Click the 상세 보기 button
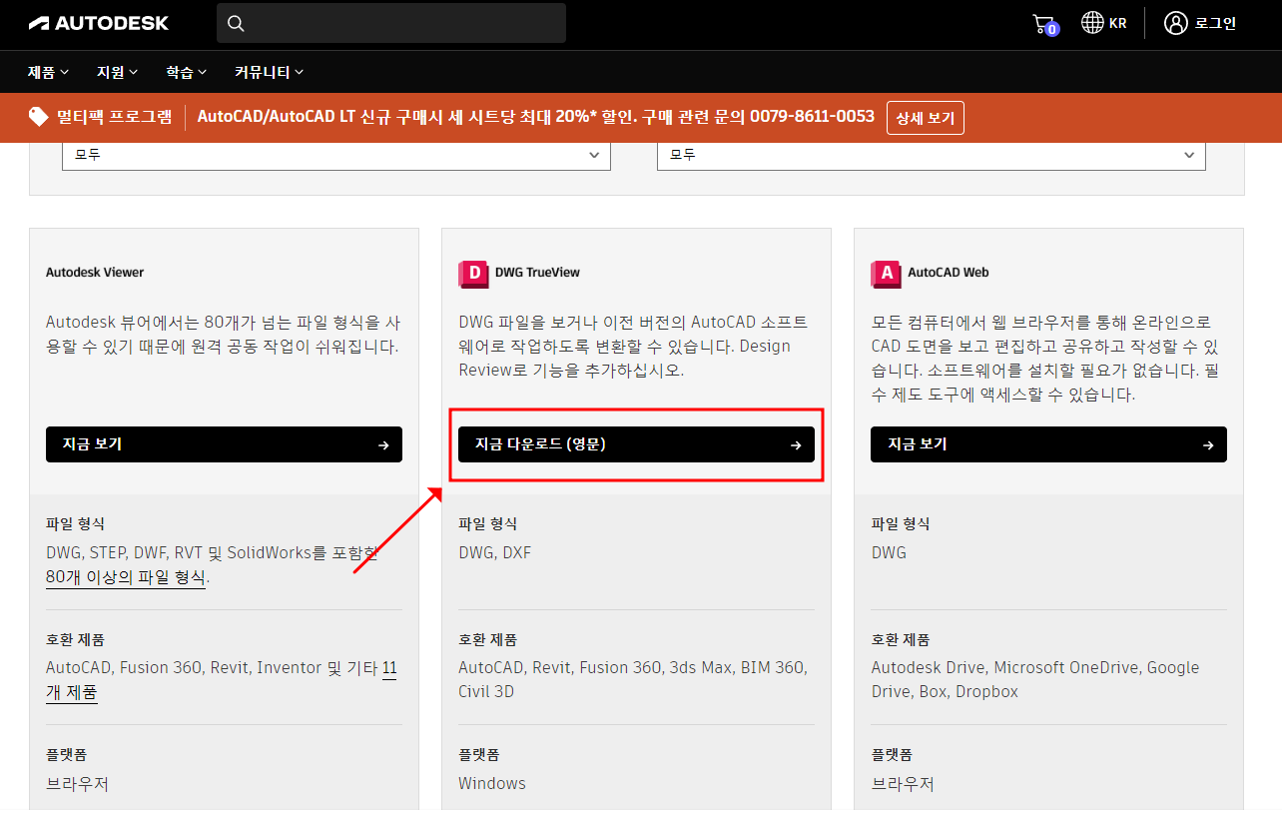This screenshot has width=1282, height=816. click(x=926, y=118)
